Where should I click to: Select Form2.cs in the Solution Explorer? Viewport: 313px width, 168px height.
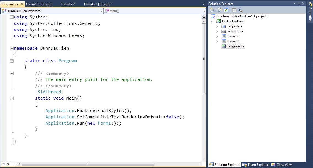tap(234, 41)
